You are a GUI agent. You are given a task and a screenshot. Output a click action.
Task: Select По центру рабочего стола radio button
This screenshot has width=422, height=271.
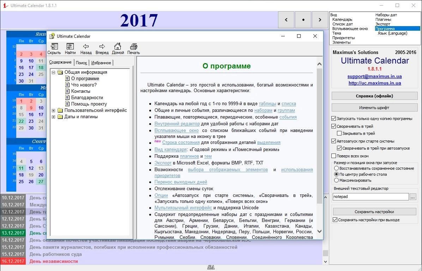tap(336, 174)
